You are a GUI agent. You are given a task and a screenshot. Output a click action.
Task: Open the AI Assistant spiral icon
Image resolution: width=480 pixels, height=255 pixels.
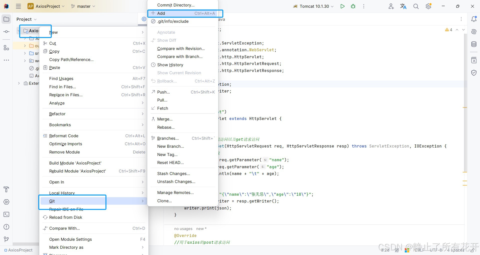[474, 31]
